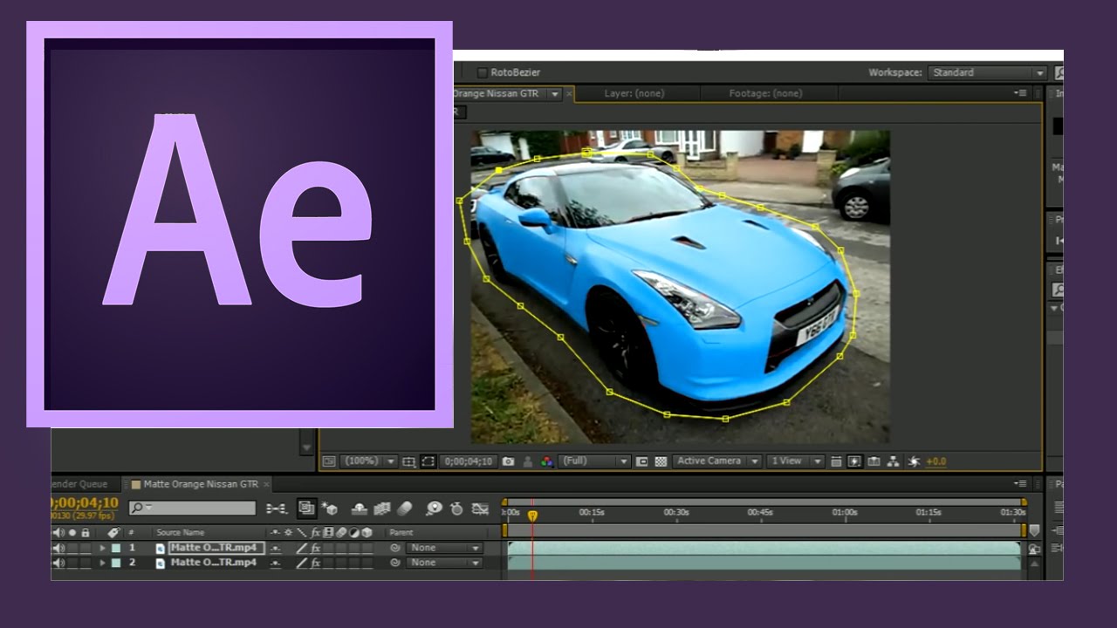Screen dimensions: 1117x628
Task: Enable frame blending for the composition
Action: pyautogui.click(x=381, y=508)
